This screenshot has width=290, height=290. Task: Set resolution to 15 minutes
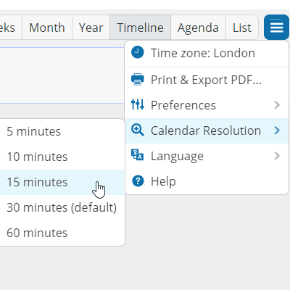point(62,182)
